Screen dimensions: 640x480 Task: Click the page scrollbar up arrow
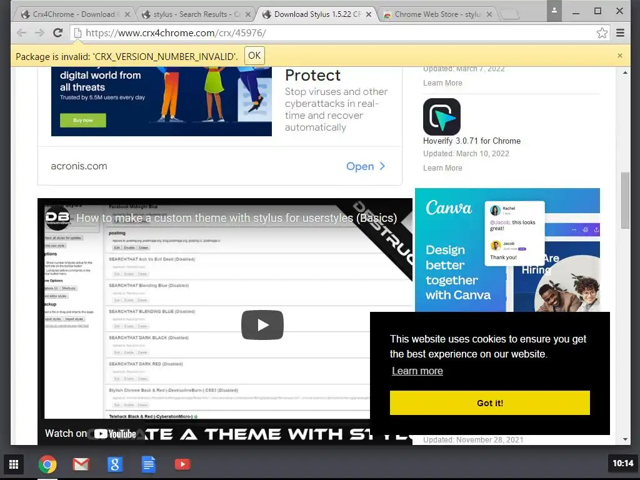[x=625, y=72]
